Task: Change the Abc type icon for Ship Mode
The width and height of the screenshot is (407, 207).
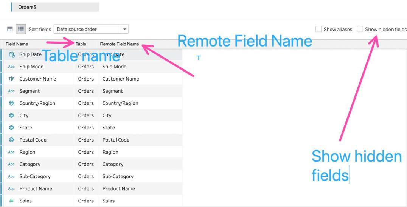Action: pyautogui.click(x=11, y=67)
